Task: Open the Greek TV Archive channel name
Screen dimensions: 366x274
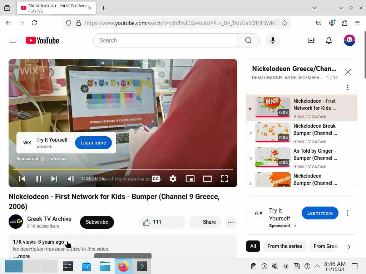Action: pyautogui.click(x=49, y=219)
